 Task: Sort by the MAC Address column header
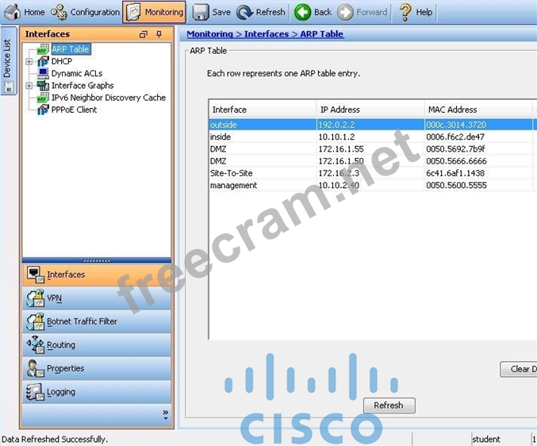tap(452, 110)
